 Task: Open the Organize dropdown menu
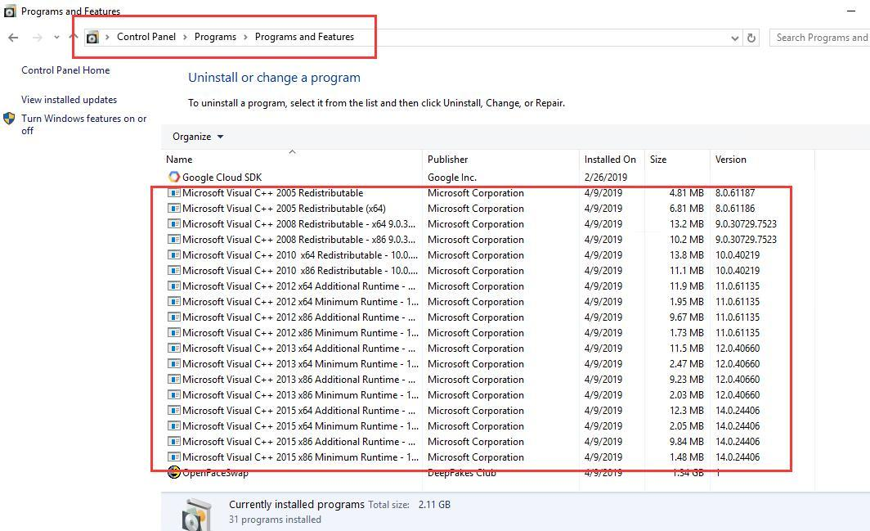click(x=198, y=137)
